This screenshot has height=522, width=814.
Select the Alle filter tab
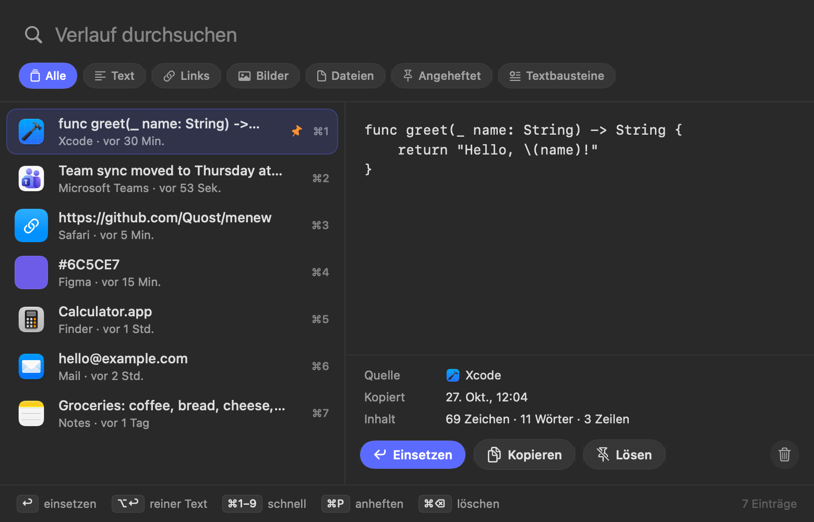point(48,76)
